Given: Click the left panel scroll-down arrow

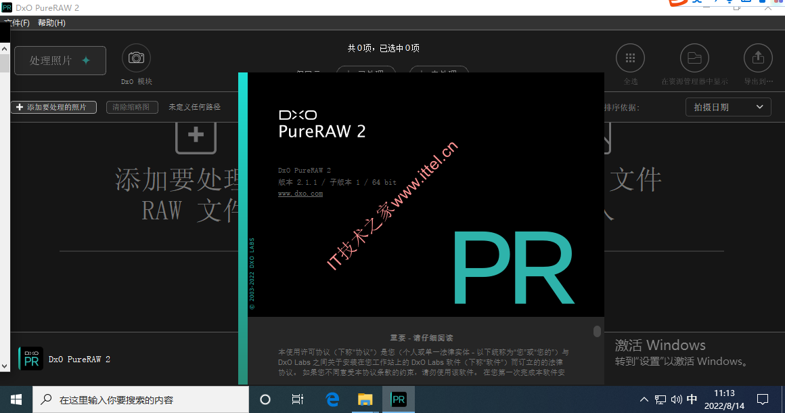Looking at the screenshot, I should [5, 366].
